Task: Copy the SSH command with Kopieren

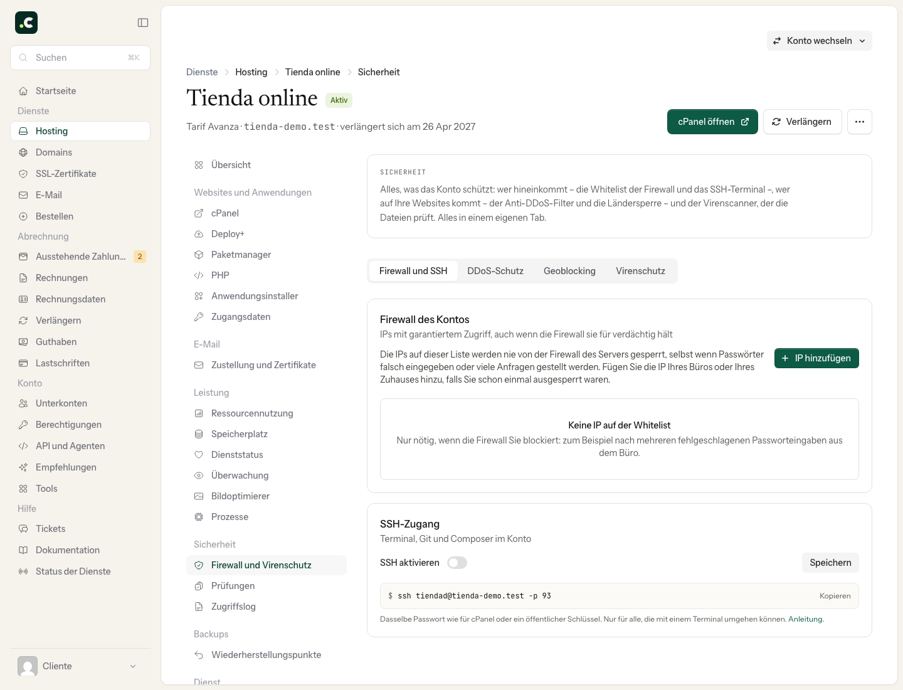Action: pos(835,596)
